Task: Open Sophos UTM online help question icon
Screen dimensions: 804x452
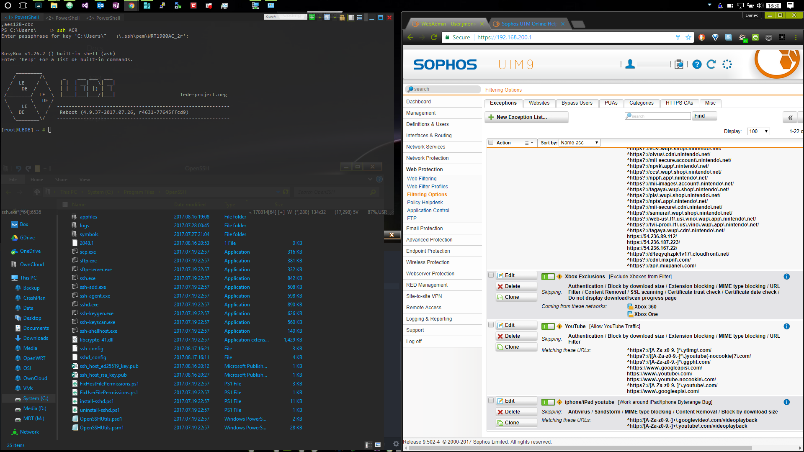Action: [x=697, y=64]
